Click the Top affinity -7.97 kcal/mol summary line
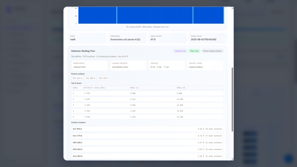297x167 pixels. 99,56
